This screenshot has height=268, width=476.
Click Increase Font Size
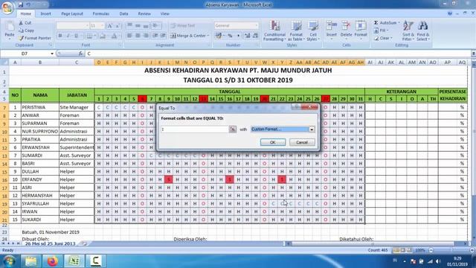[x=110, y=26]
